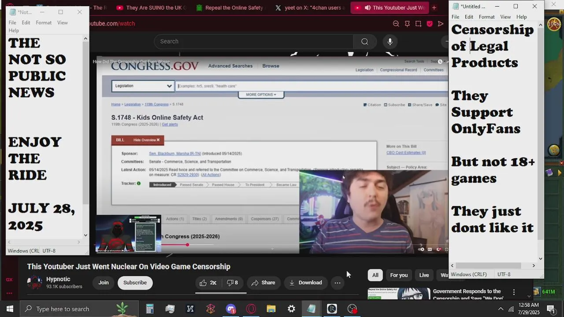The width and height of the screenshot is (564, 317).
Task: Open the Discord-like icon with notification badge
Action: (231, 309)
